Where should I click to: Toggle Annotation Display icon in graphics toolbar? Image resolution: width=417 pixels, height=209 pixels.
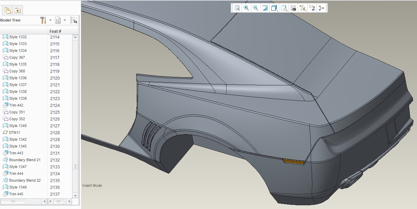point(312,8)
